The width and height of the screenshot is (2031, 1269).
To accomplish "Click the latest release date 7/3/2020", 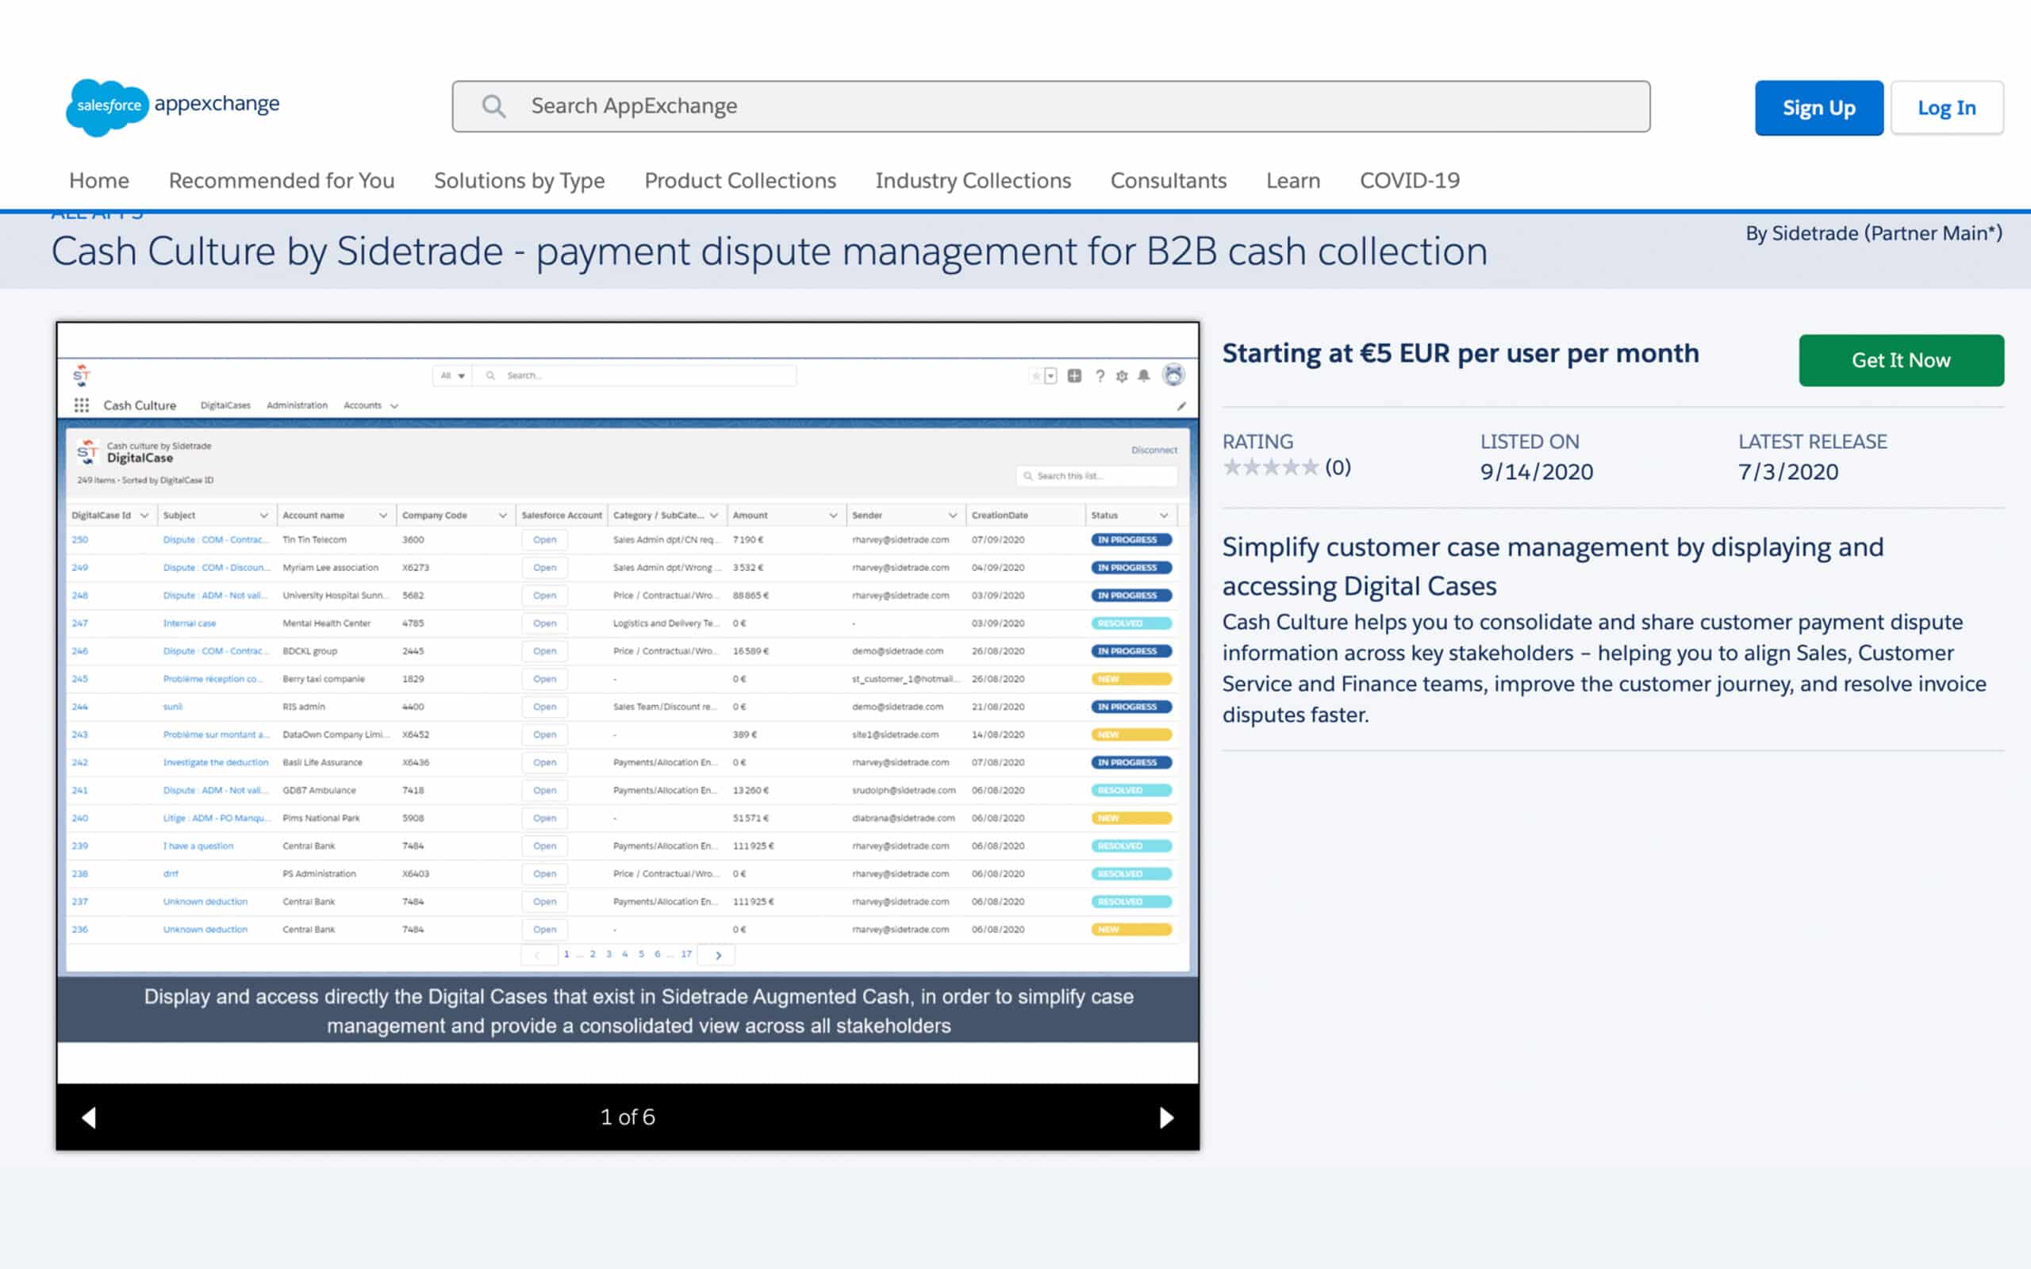I will click(x=1788, y=472).
